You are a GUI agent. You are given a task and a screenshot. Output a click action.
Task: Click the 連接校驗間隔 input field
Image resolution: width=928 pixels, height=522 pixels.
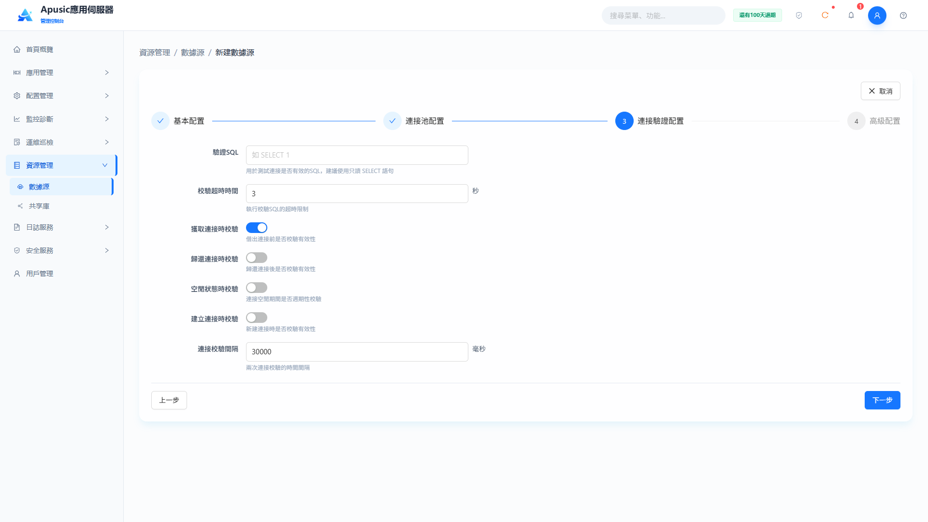click(x=357, y=352)
